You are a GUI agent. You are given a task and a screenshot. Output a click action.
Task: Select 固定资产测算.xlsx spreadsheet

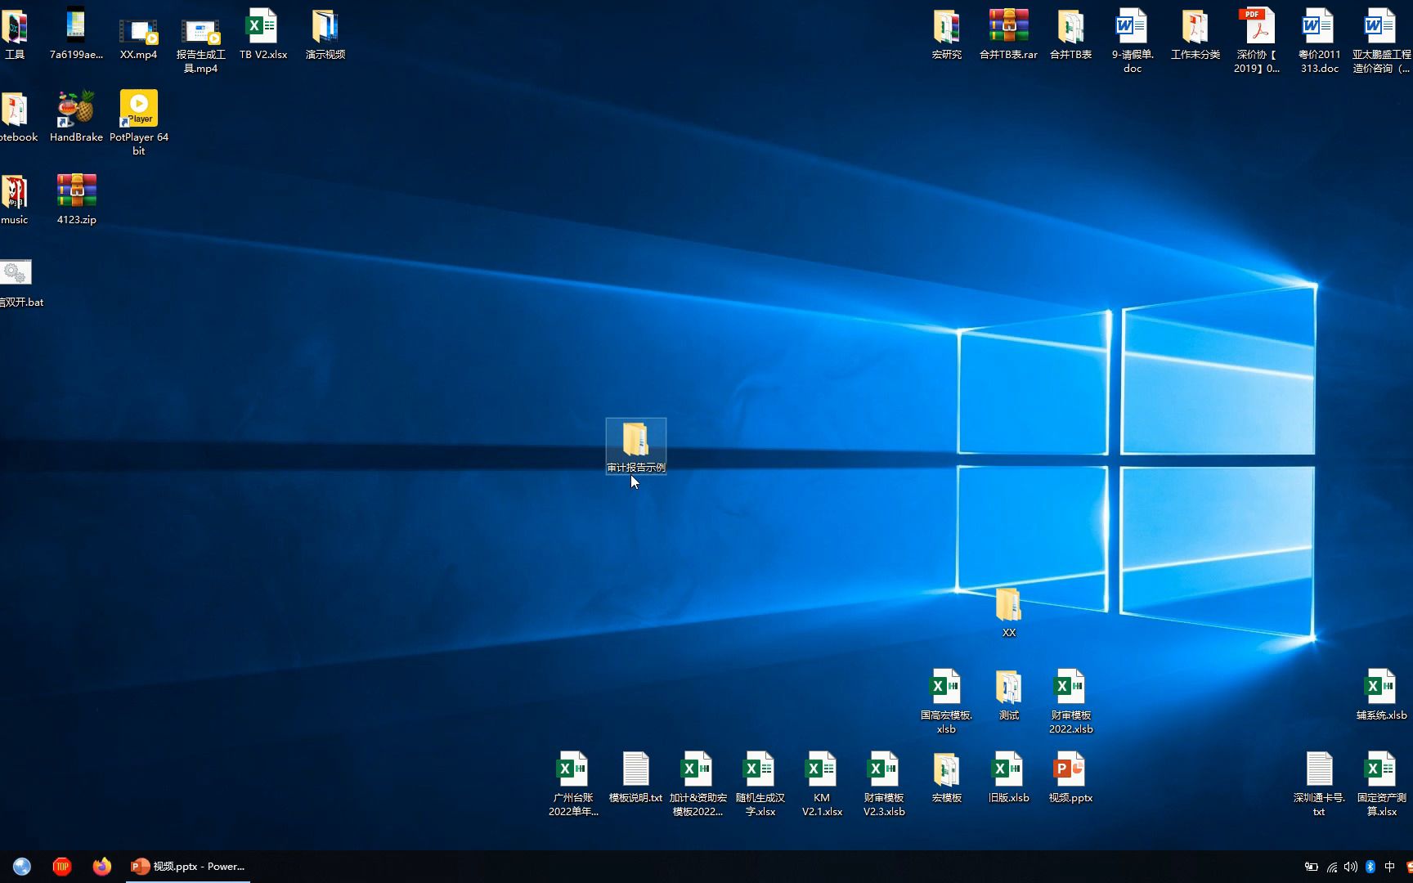click(1381, 784)
